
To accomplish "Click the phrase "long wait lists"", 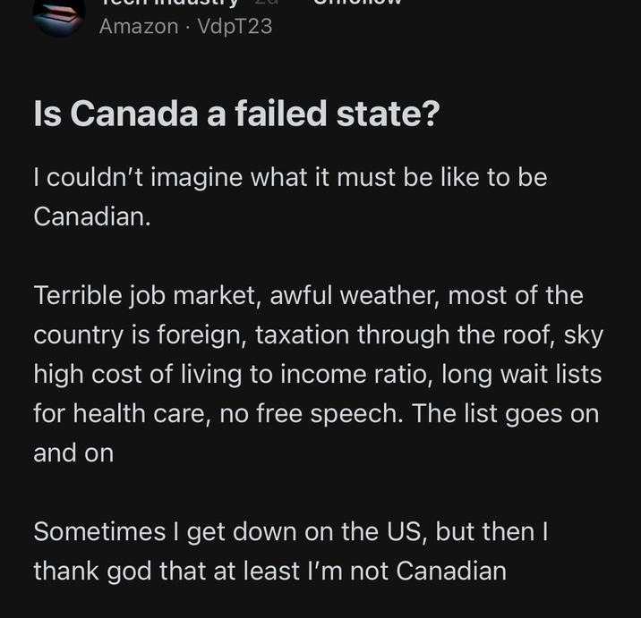I will 526,374.
